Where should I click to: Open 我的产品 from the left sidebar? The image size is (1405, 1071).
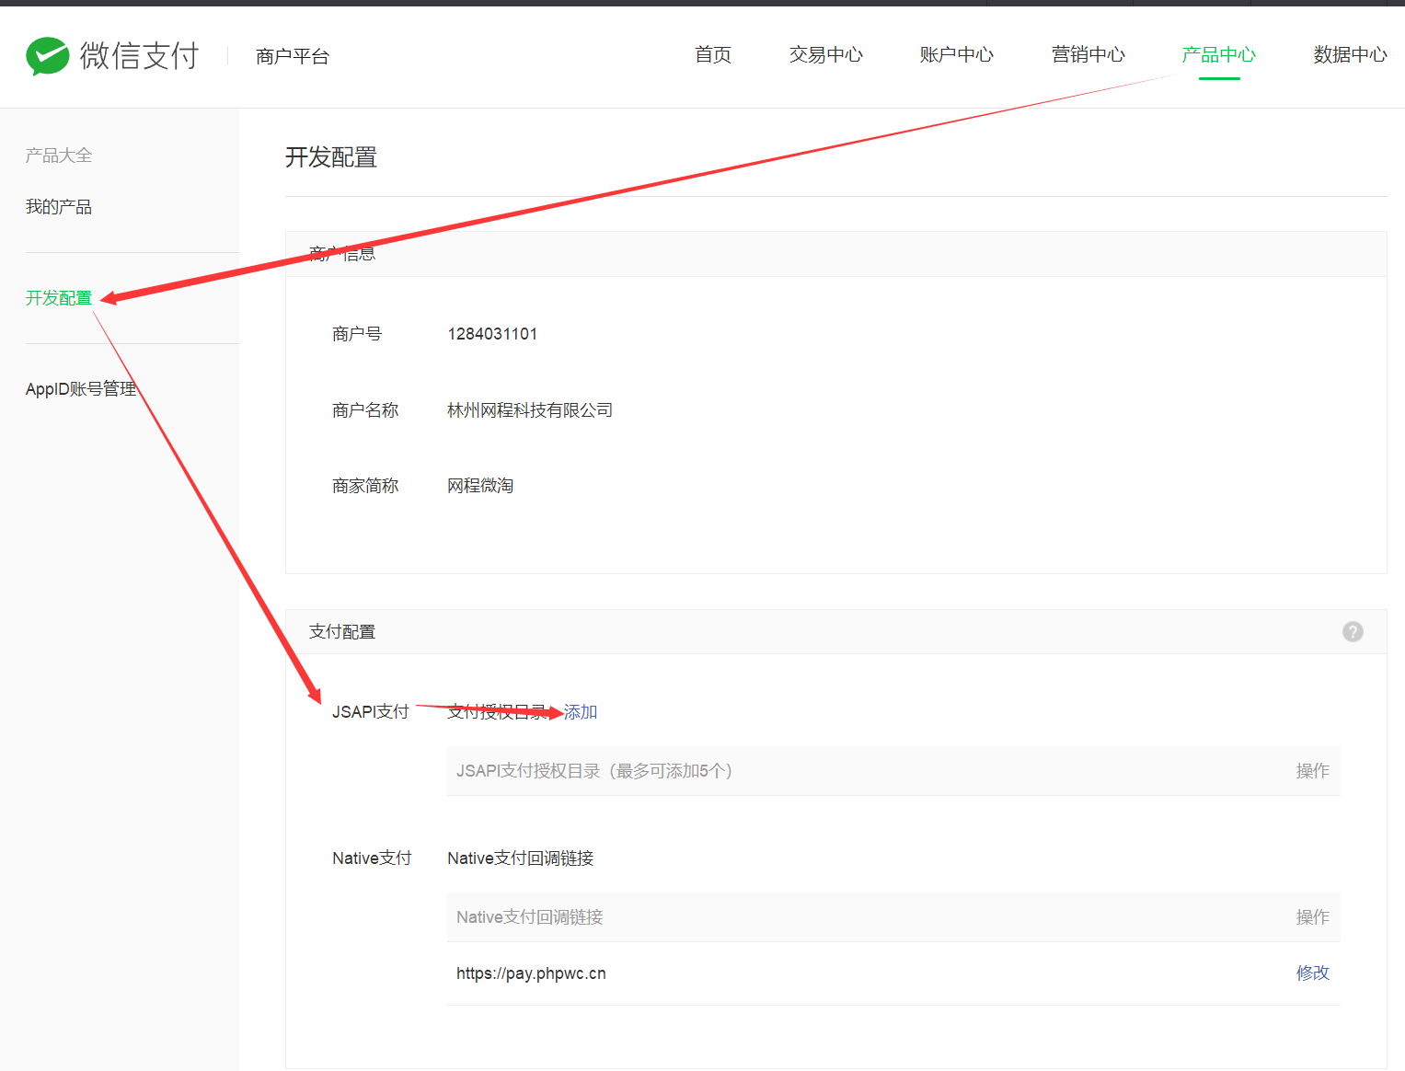click(58, 206)
